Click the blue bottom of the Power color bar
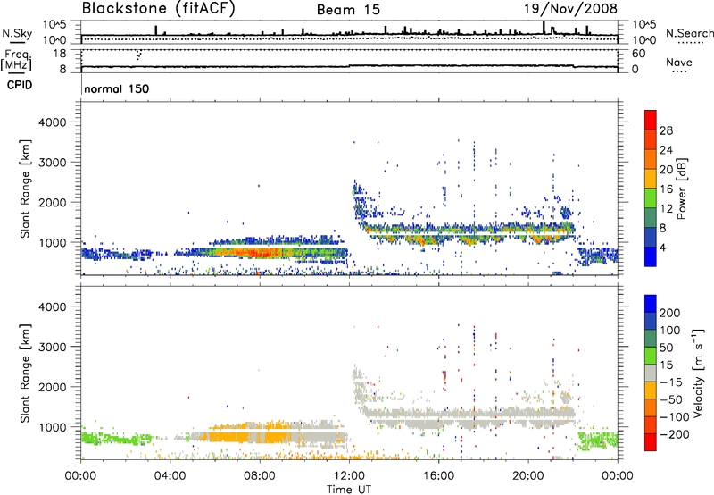The width and height of the screenshot is (714, 495). 651,257
